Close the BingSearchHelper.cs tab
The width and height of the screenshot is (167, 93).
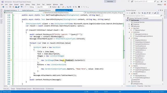[x=71, y=10]
